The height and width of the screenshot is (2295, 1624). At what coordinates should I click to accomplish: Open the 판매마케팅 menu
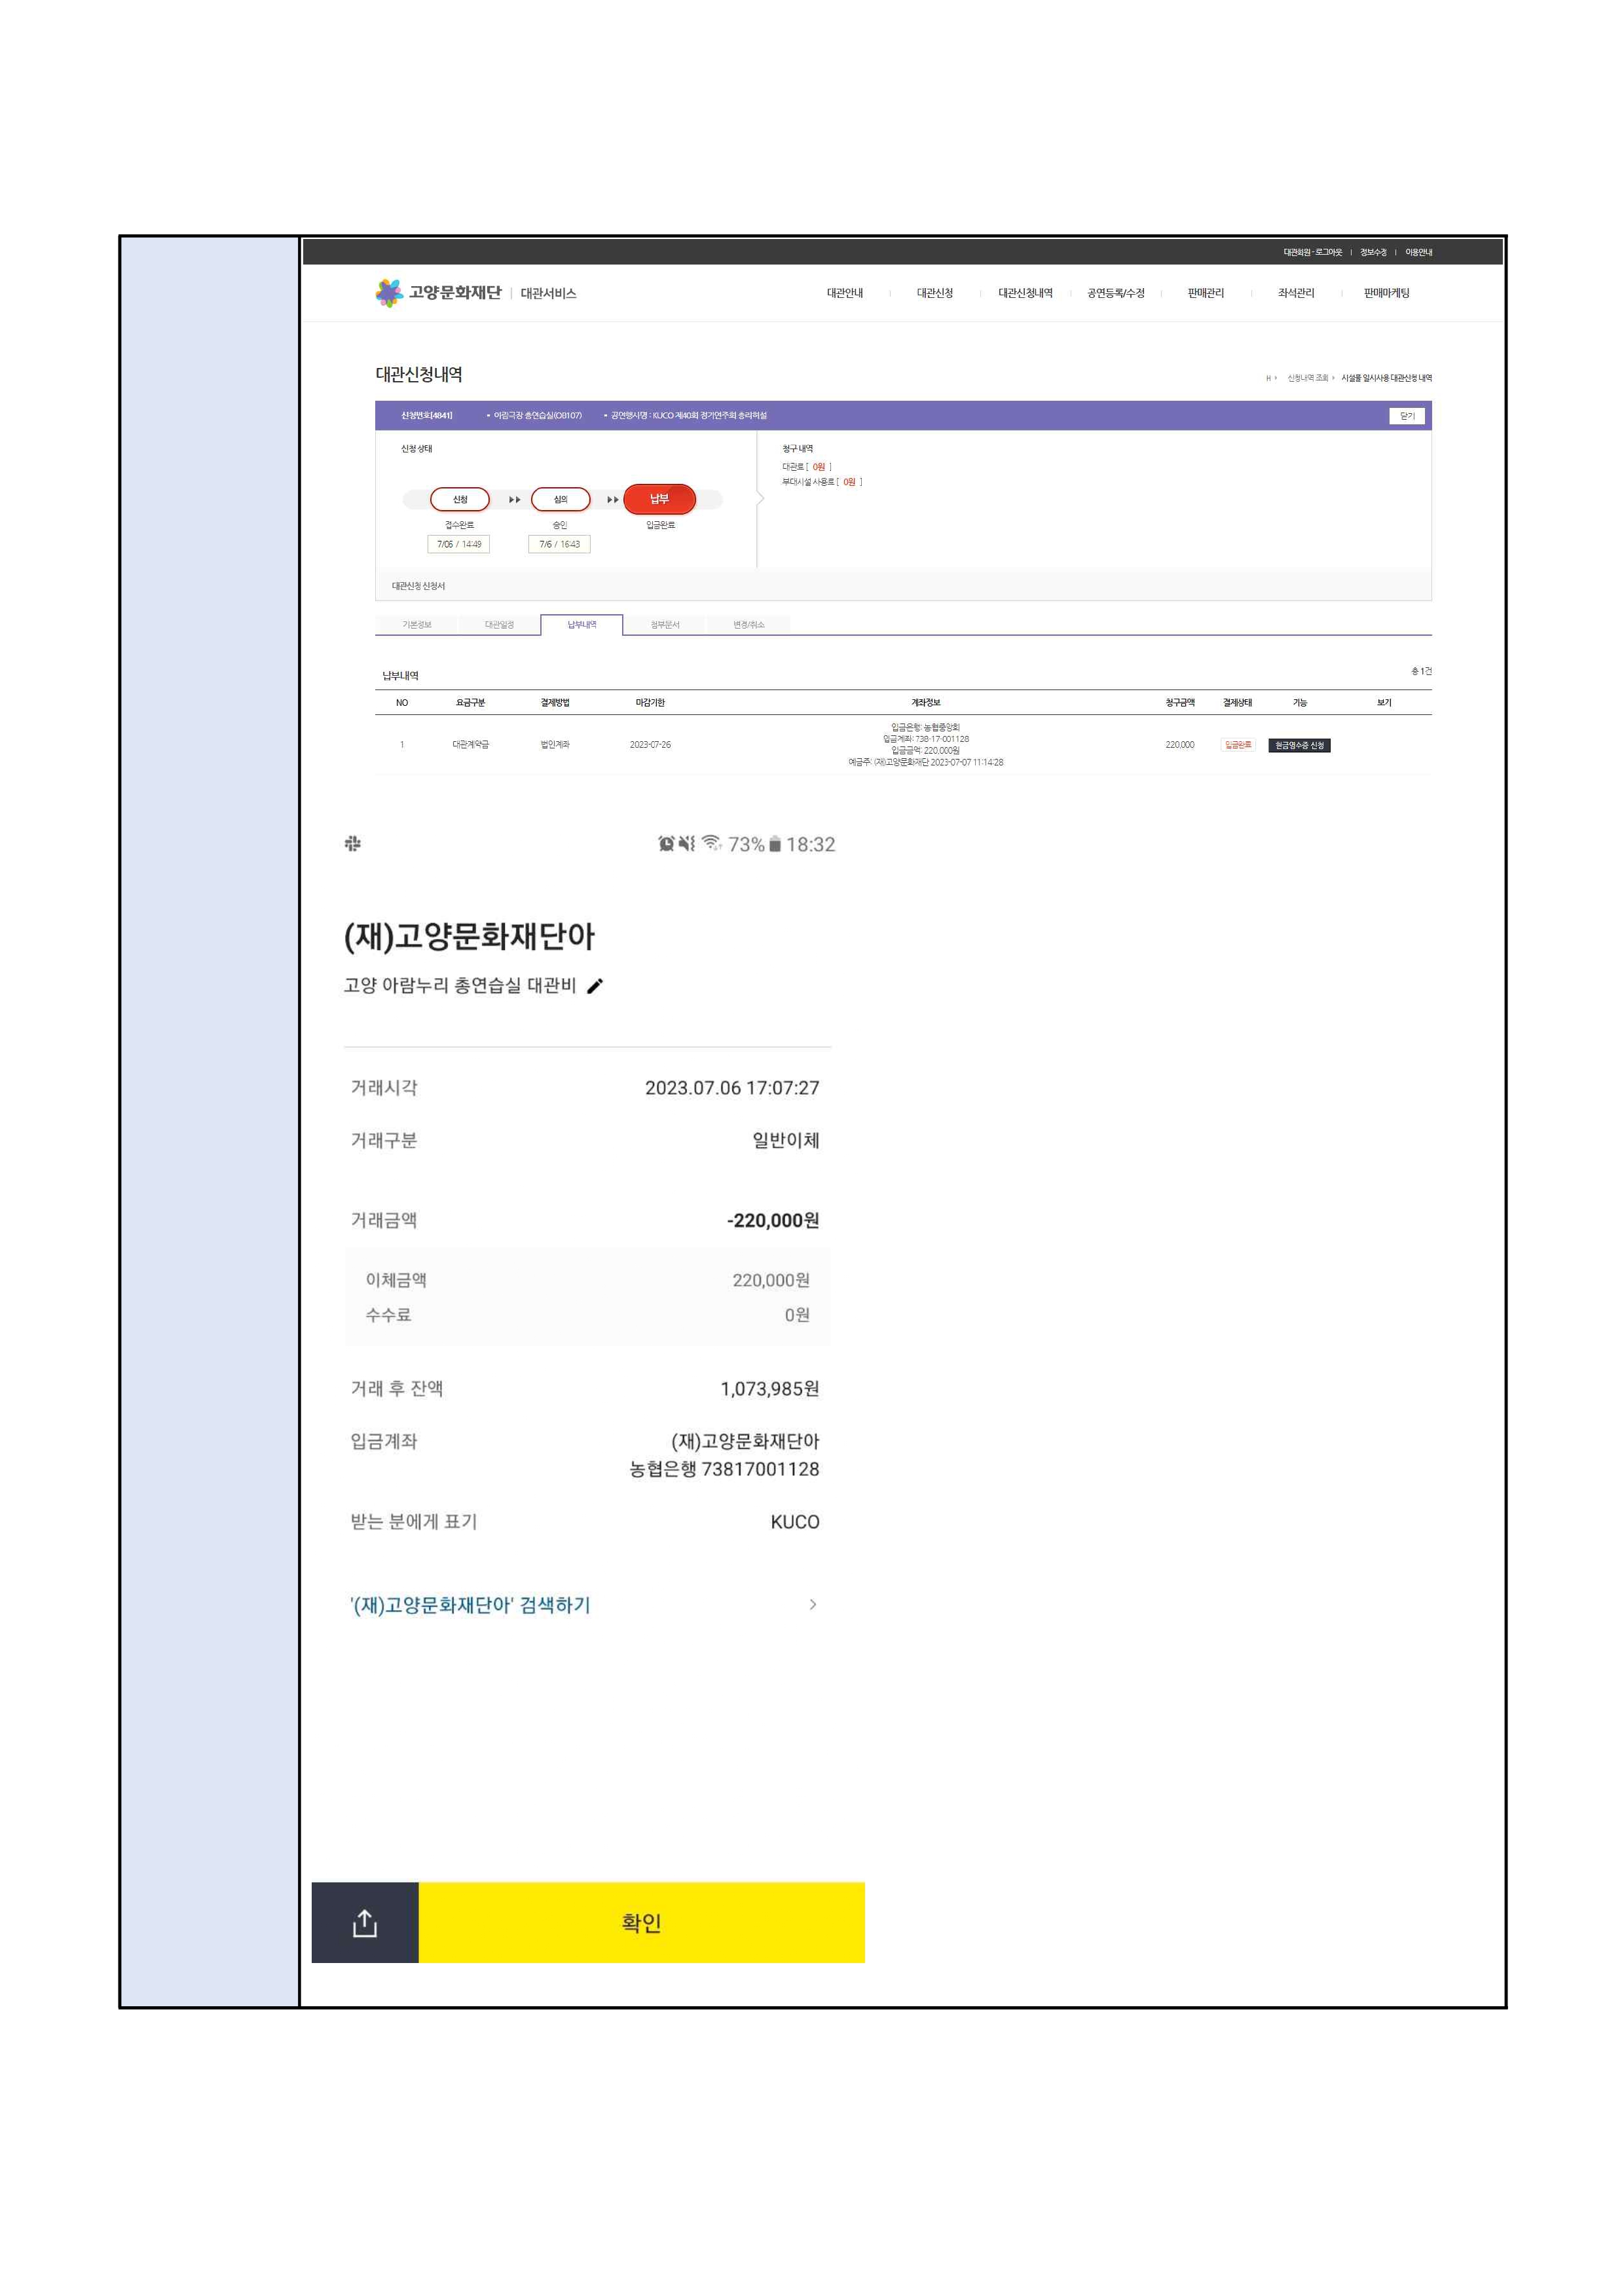[1386, 293]
